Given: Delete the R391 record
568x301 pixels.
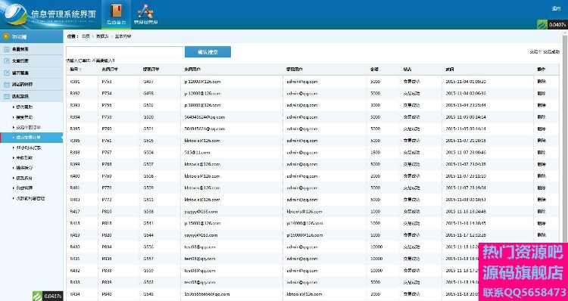Looking at the screenshot, I should click(x=541, y=82).
